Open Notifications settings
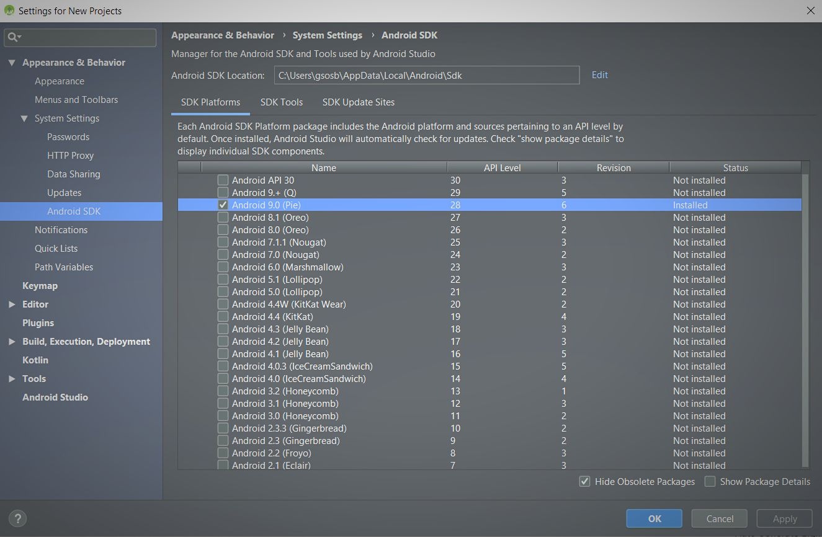This screenshot has width=822, height=537. point(61,230)
